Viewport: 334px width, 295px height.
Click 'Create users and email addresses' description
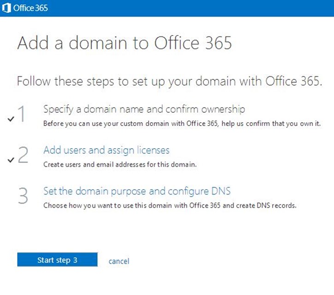pyautogui.click(x=120, y=164)
